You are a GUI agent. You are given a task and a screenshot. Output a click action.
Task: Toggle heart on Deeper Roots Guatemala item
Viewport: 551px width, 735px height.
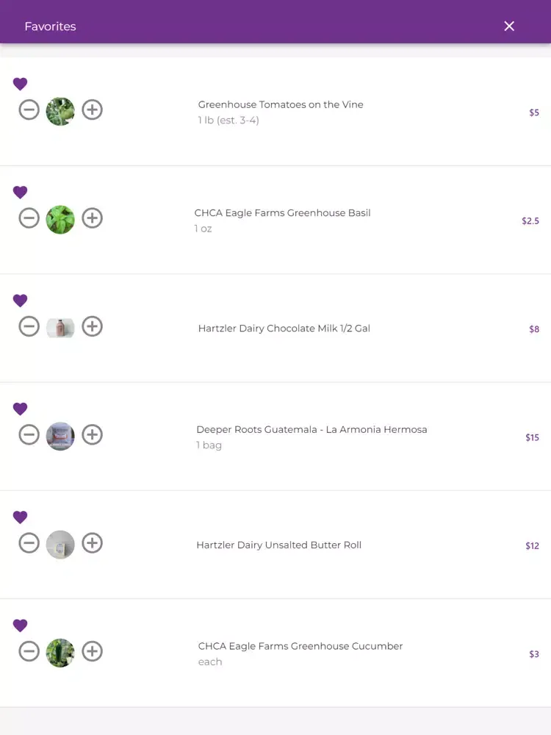pyautogui.click(x=20, y=409)
